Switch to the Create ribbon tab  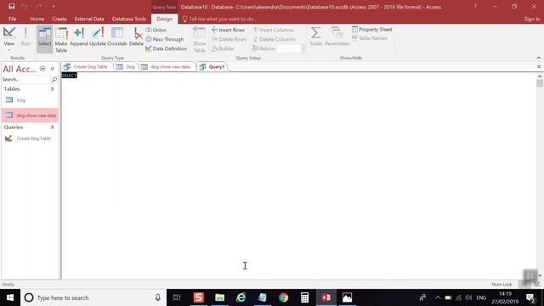pos(59,19)
